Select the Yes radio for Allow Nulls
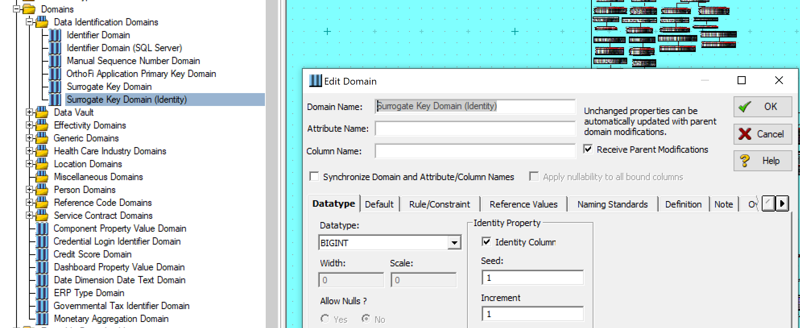 pos(325,319)
